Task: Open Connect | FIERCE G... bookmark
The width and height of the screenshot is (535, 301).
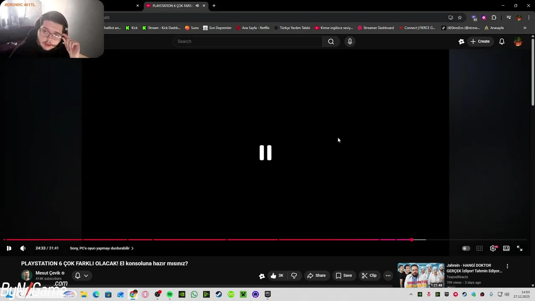Action: coord(417,28)
